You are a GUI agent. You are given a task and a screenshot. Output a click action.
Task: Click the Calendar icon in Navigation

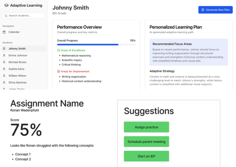tap(4, 32)
